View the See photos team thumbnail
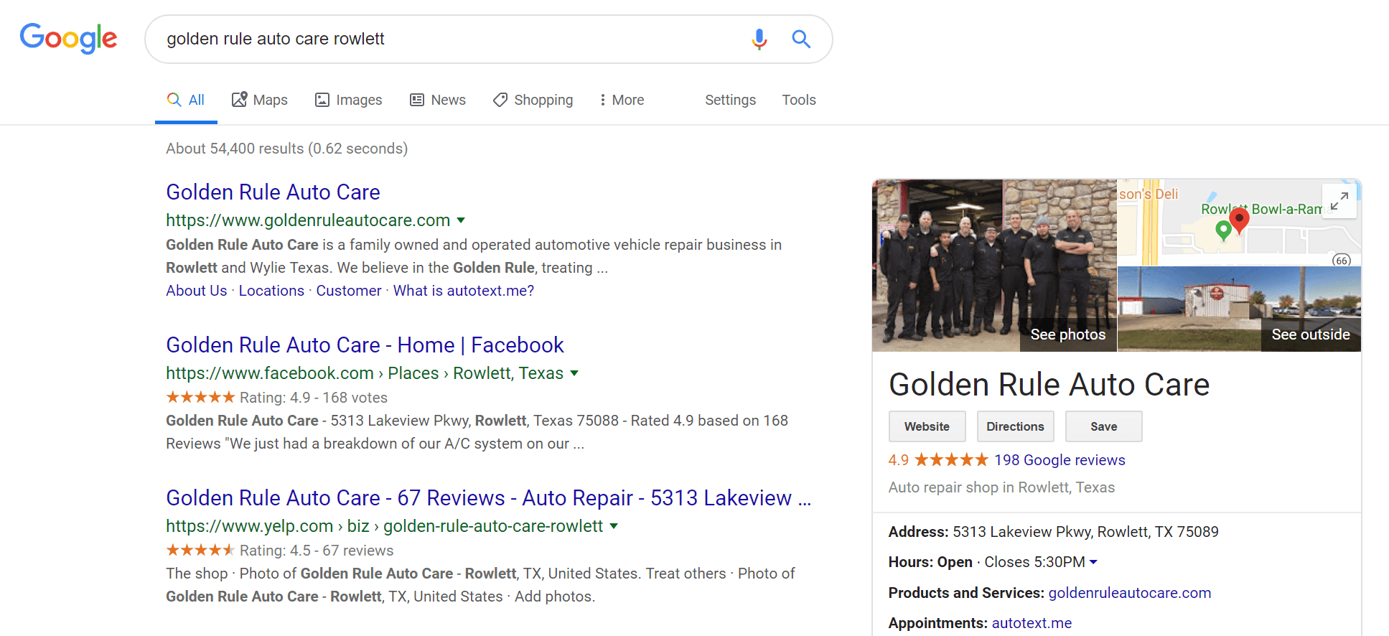This screenshot has height=636, width=1389. (x=994, y=265)
